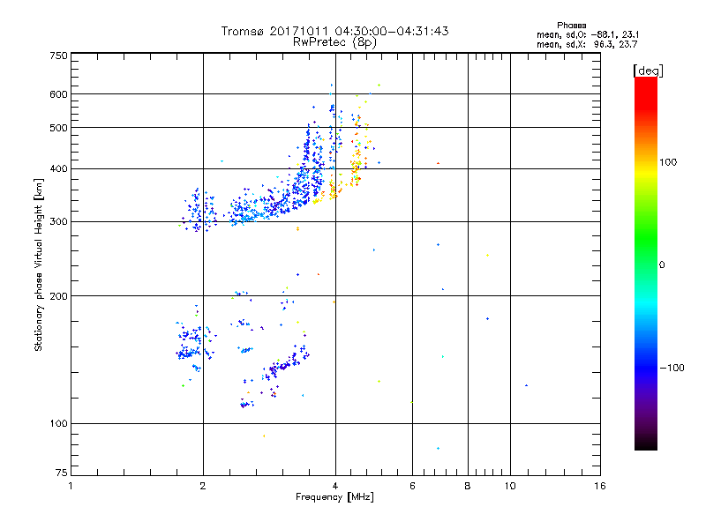The width and height of the screenshot is (706, 529).
Task: Click the y-axis '600' tick label
Action: [58, 94]
